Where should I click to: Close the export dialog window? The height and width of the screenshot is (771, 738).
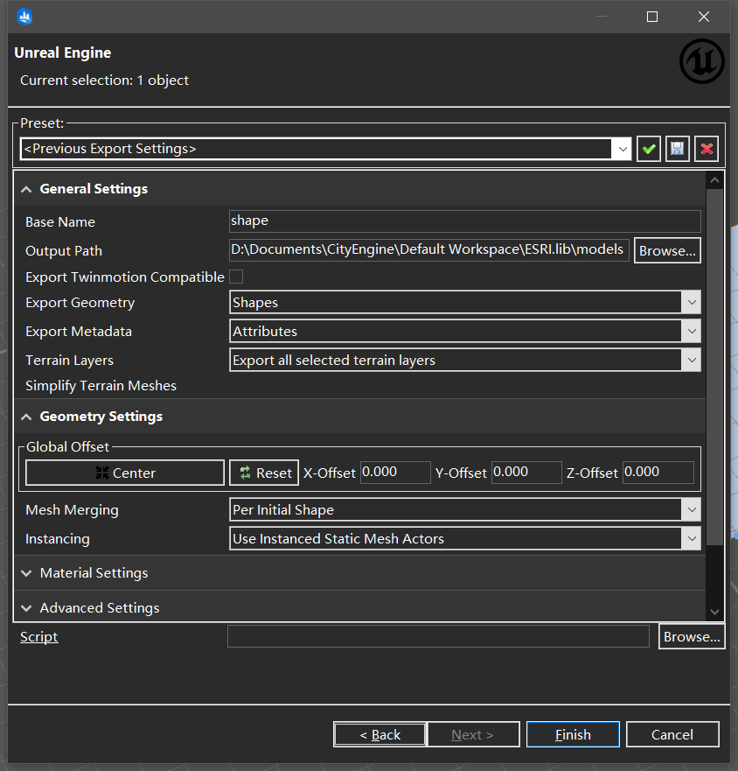click(x=704, y=17)
